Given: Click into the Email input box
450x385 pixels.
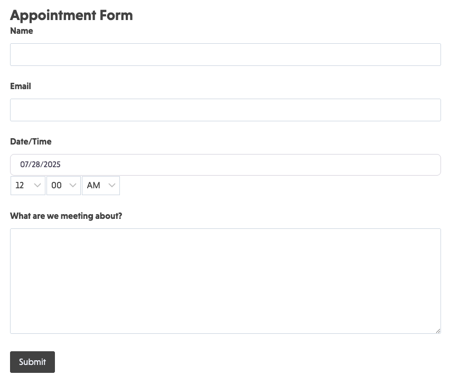Looking at the screenshot, I should [225, 110].
